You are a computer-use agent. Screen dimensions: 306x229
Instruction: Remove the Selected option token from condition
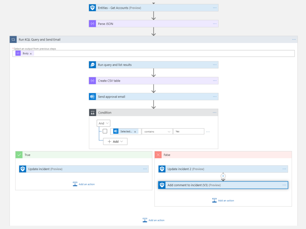(135, 131)
